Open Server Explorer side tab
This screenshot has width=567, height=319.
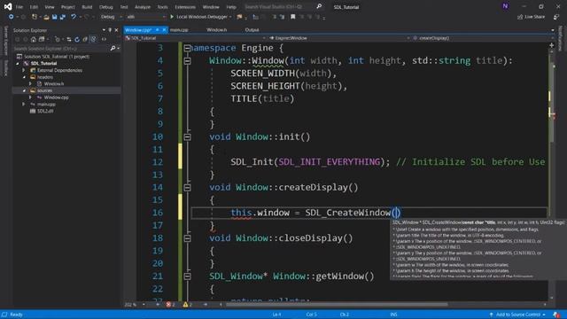tap(5, 41)
